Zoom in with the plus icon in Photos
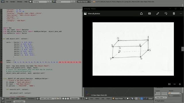The width and height of the screenshot is (184, 103). click(x=180, y=84)
